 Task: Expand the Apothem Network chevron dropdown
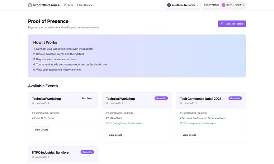click(197, 5)
